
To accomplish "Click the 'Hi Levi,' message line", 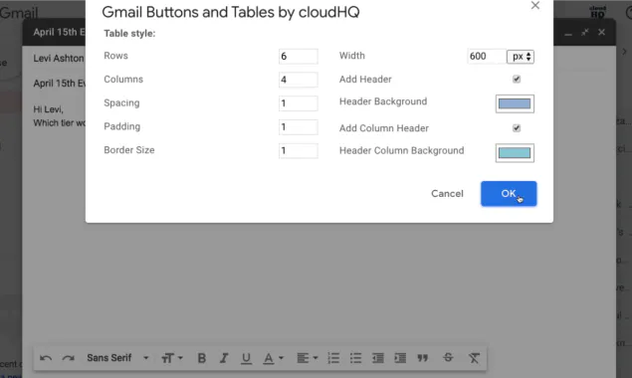I will [49, 109].
